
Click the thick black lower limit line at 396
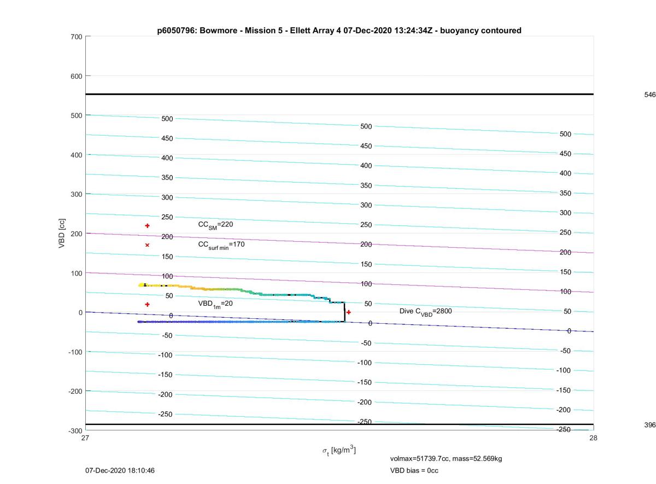(339, 424)
